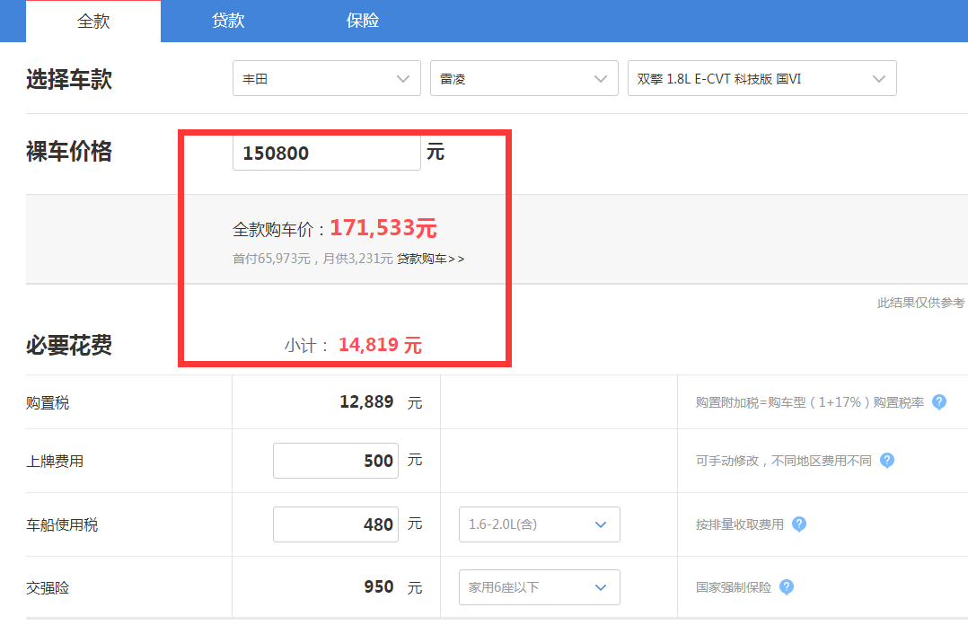Click the 车船使用税 row label

coord(62,524)
